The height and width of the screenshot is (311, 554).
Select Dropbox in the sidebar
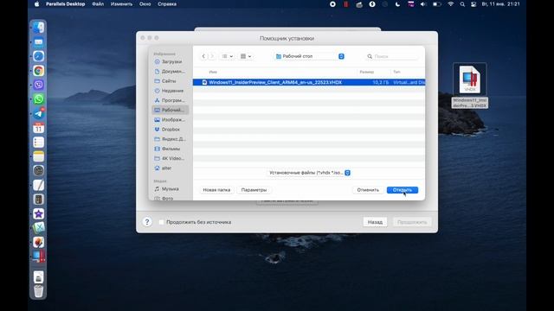click(x=171, y=130)
